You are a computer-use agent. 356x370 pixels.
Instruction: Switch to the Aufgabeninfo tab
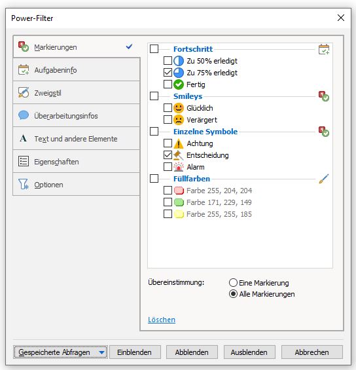pyautogui.click(x=77, y=70)
